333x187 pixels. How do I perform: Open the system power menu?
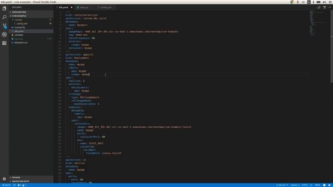(x=330, y=2)
